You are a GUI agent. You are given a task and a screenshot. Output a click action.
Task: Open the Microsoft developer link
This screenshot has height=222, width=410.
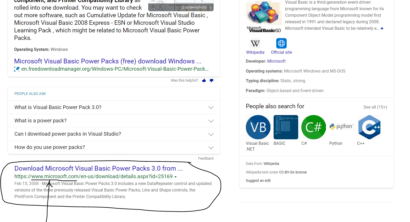click(x=276, y=61)
